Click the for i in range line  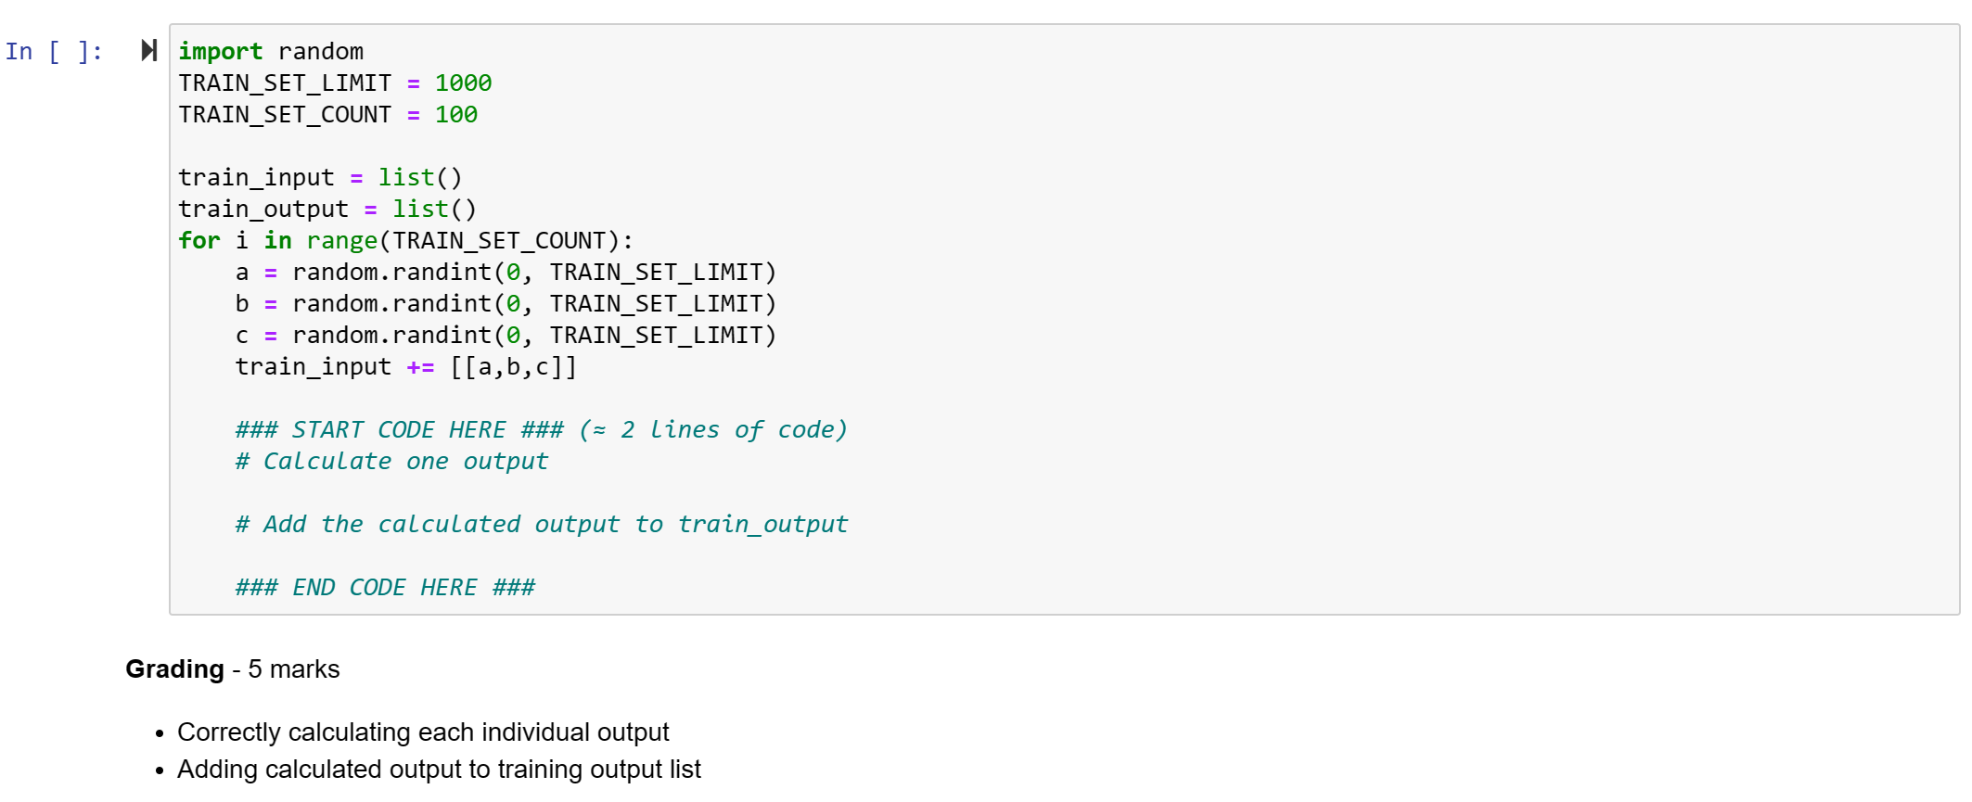405,240
